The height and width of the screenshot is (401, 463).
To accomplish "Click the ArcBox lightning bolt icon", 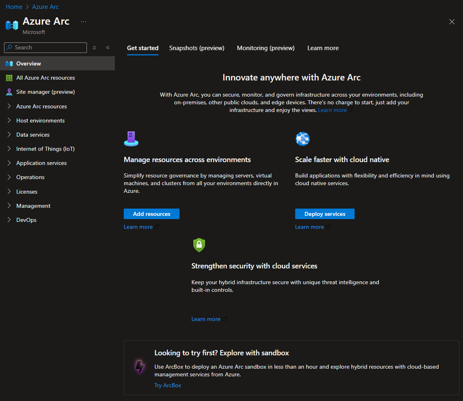I will [x=140, y=367].
